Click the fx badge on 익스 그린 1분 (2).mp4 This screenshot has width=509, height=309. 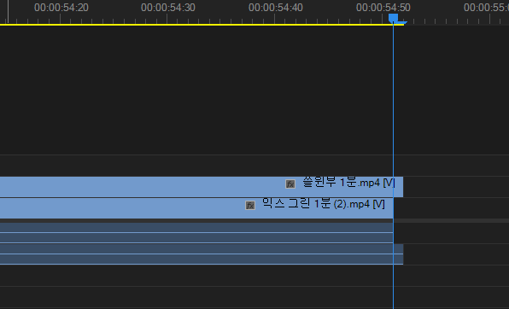pos(250,206)
